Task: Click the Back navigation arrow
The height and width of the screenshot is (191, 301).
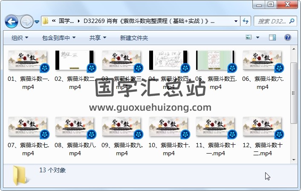Action: [x=12, y=21]
